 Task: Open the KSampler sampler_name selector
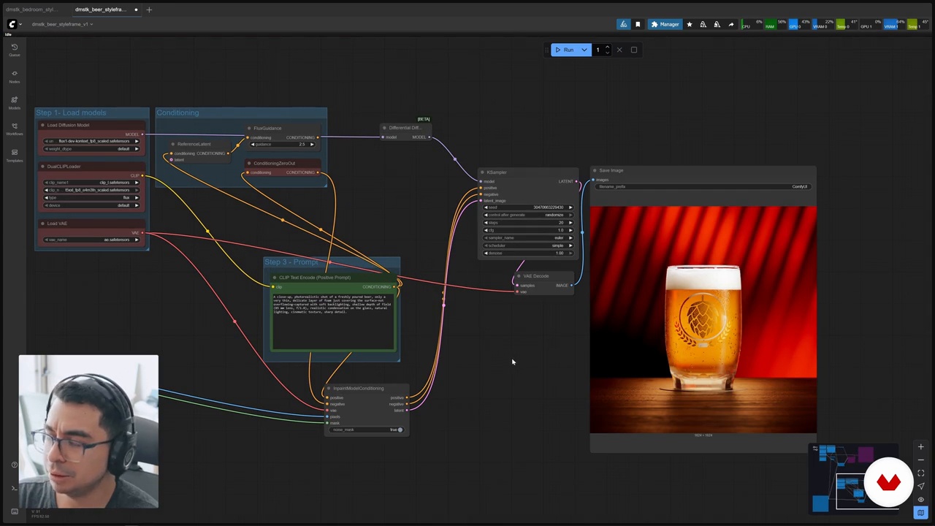tap(528, 237)
